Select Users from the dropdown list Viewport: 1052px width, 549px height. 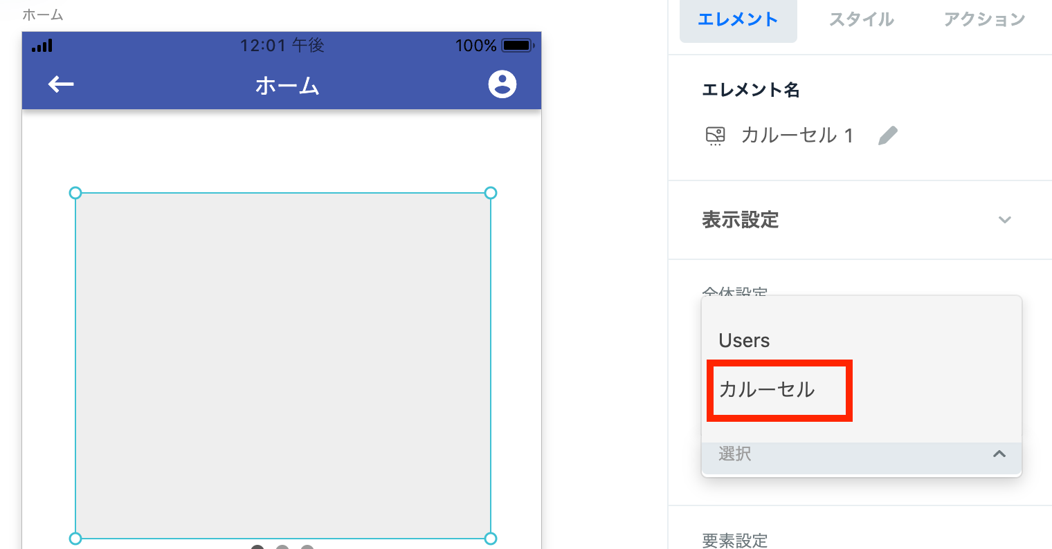click(x=745, y=341)
